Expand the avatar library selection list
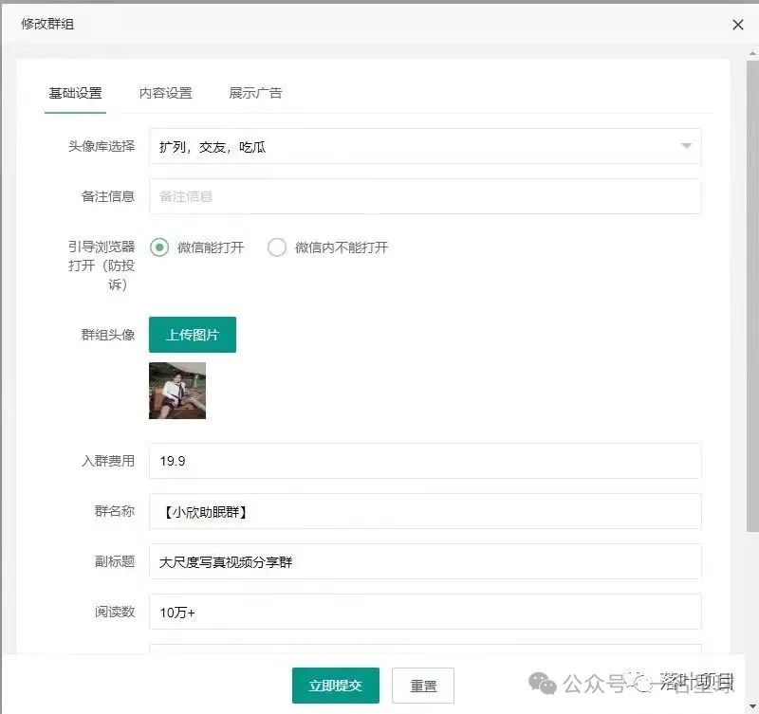This screenshot has height=714, width=759. (x=424, y=146)
